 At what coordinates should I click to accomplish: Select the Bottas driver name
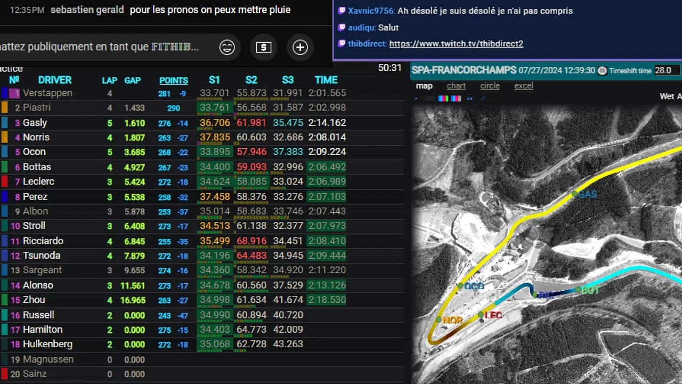pyautogui.click(x=37, y=167)
